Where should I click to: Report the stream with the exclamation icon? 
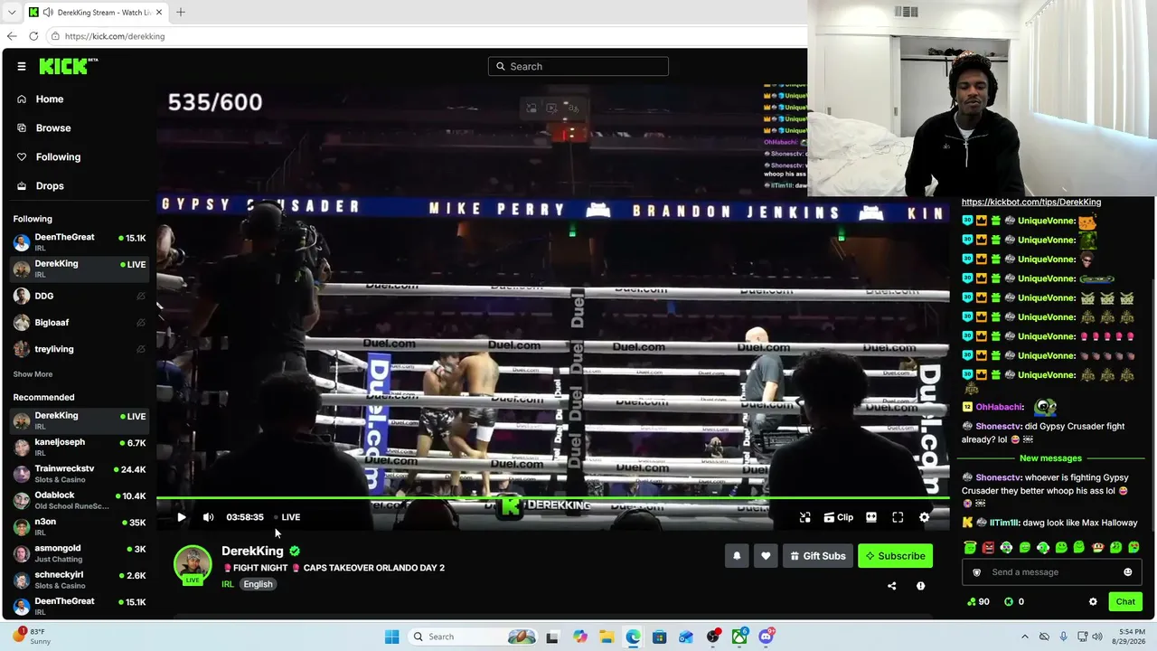[x=920, y=586]
